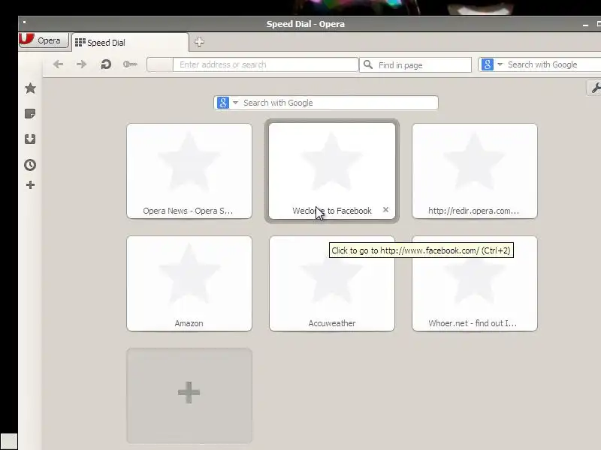Open the redir.opera.com speed dial
The width and height of the screenshot is (601, 450).
(x=475, y=171)
